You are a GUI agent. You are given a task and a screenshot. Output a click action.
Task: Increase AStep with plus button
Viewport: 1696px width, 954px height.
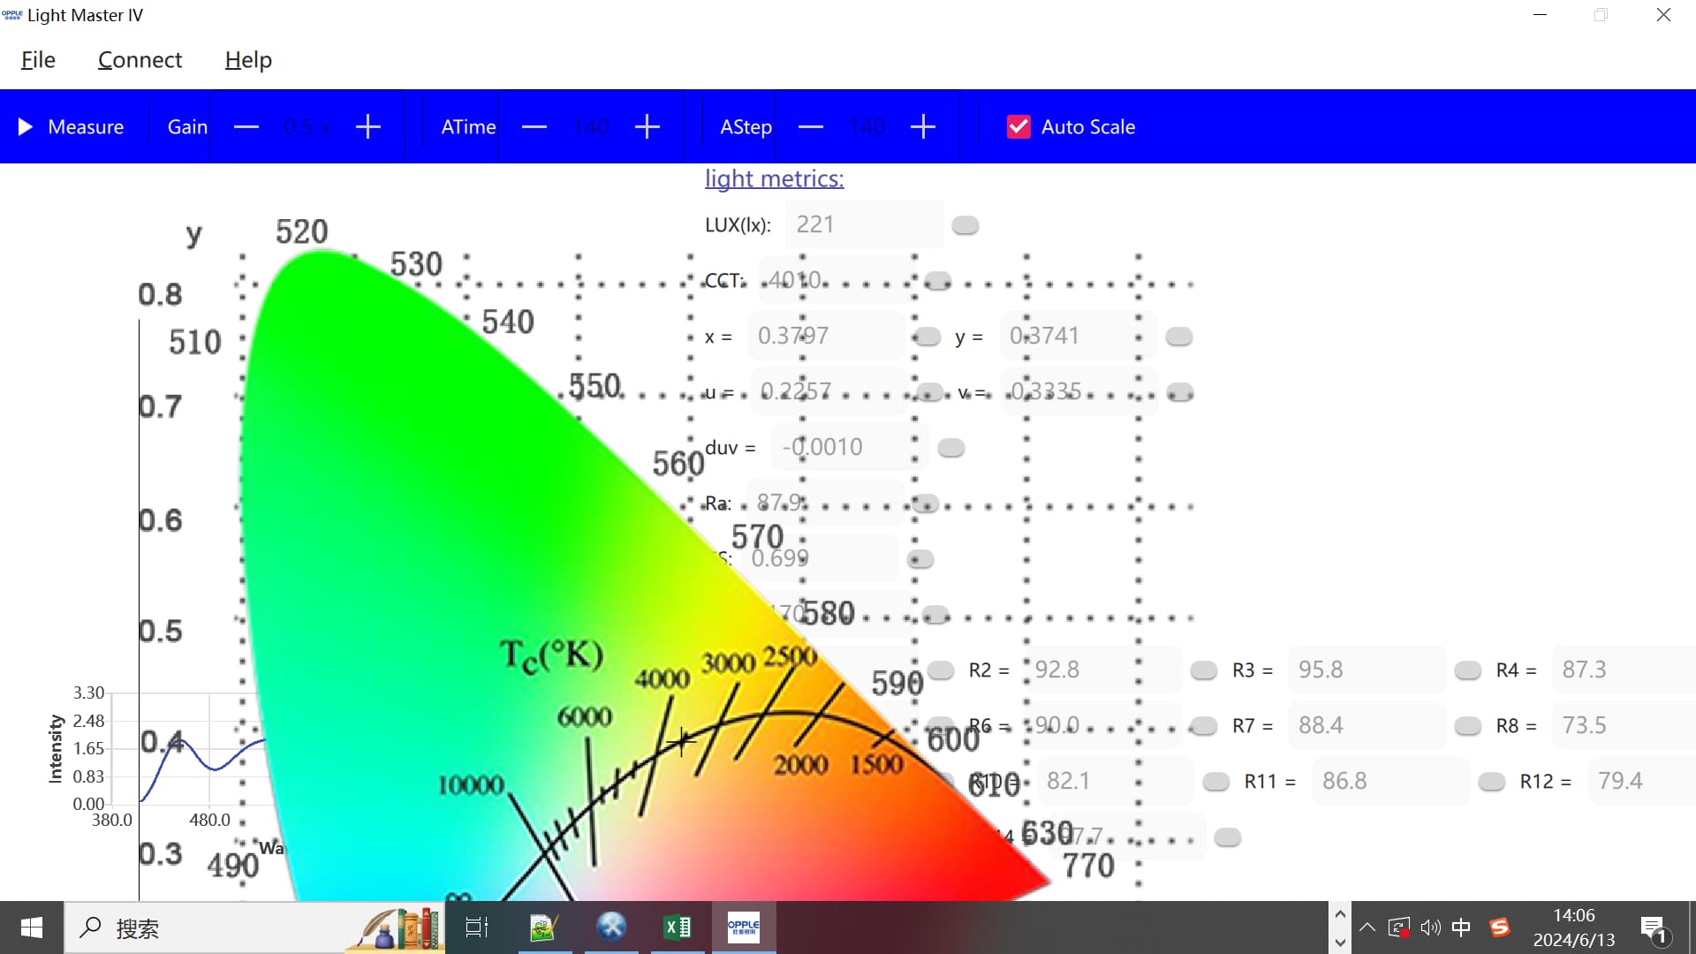923,127
